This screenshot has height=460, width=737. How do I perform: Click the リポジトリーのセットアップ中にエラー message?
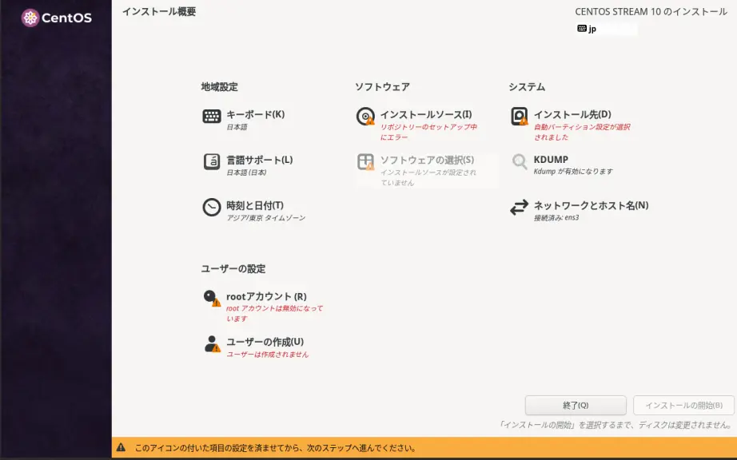pyautogui.click(x=428, y=132)
